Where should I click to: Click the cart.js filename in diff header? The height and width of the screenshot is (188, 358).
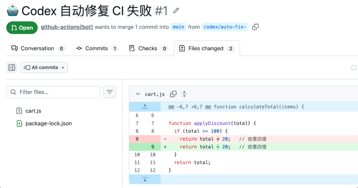click(x=155, y=94)
